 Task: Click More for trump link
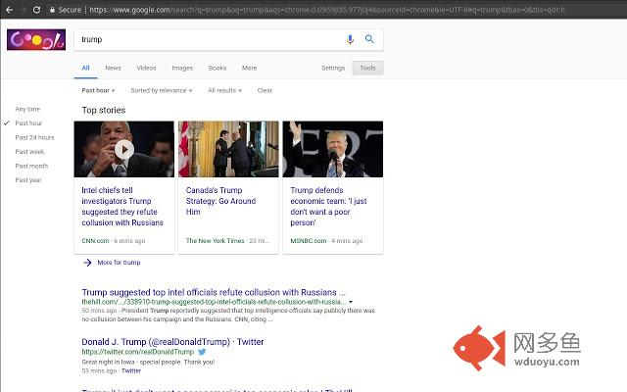(119, 263)
